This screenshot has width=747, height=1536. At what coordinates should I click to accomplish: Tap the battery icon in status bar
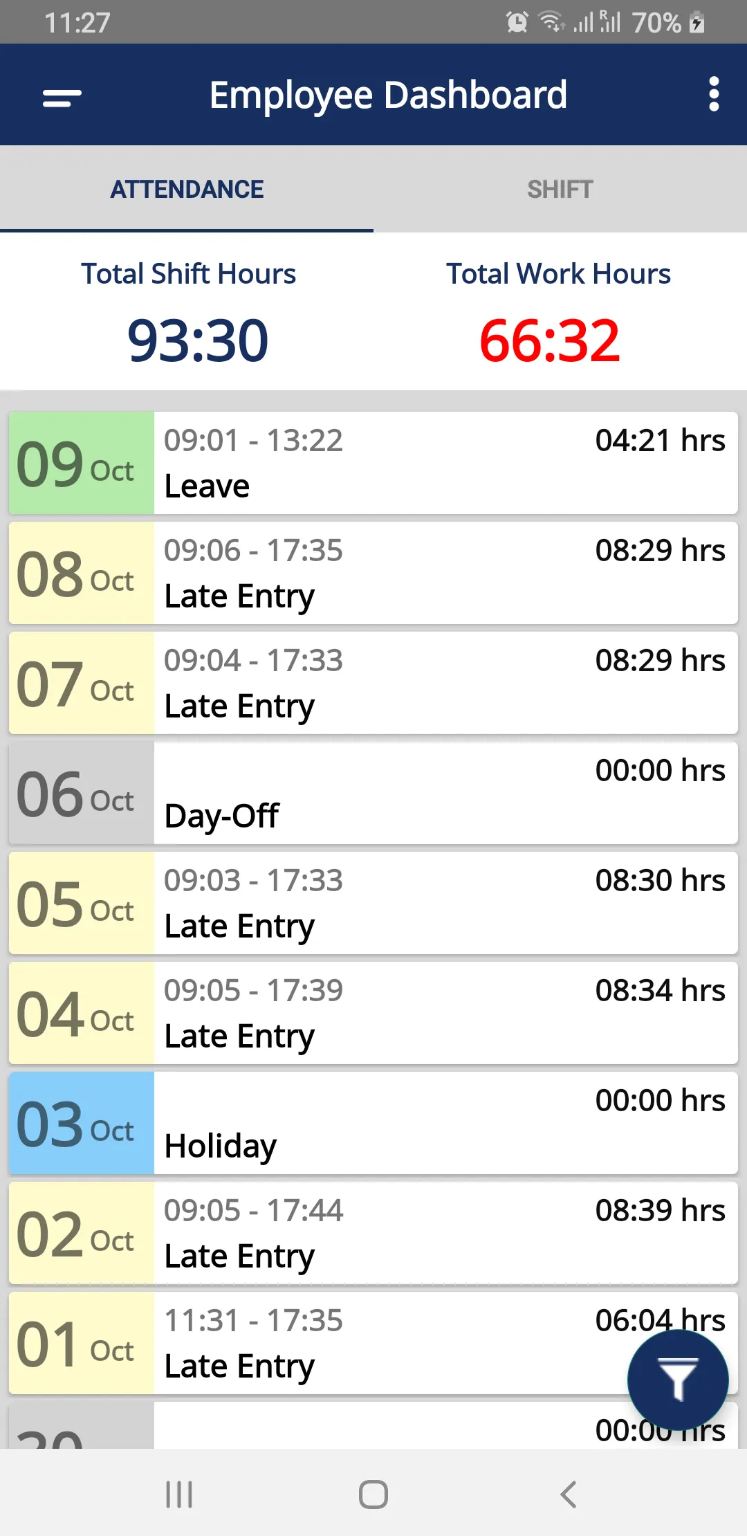pyautogui.click(x=697, y=22)
